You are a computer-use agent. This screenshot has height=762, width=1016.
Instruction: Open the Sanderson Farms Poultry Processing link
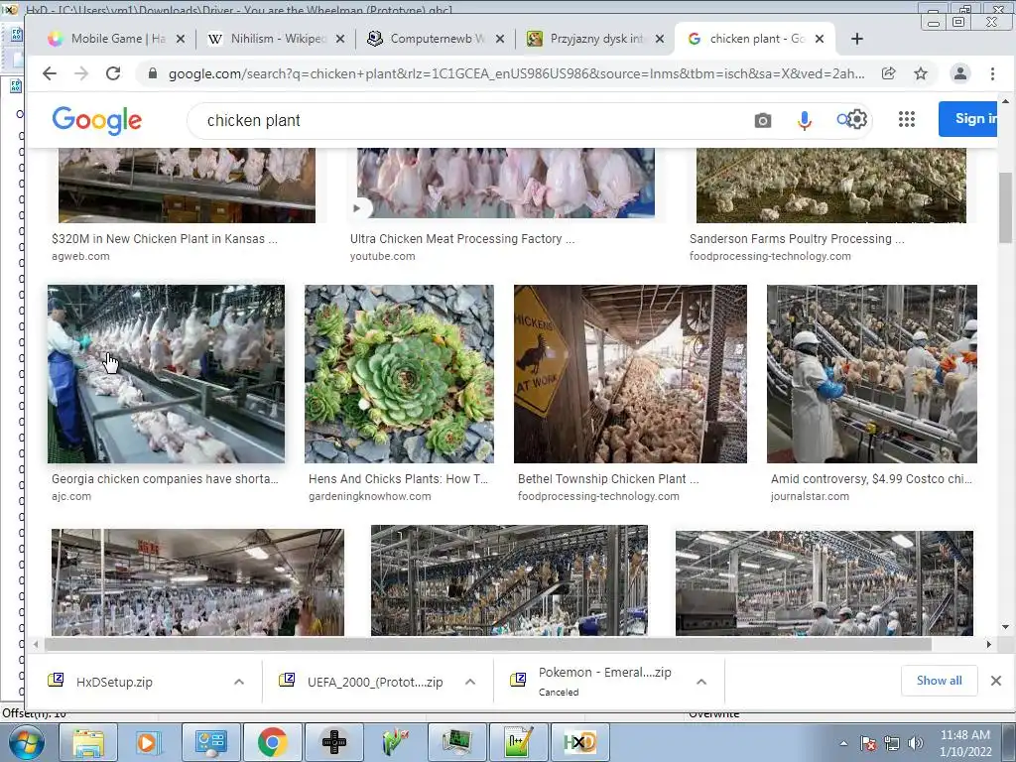[797, 238]
